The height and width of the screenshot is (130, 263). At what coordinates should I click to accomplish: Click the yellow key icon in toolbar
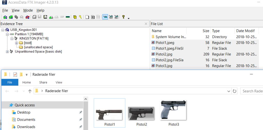coord(80,17)
